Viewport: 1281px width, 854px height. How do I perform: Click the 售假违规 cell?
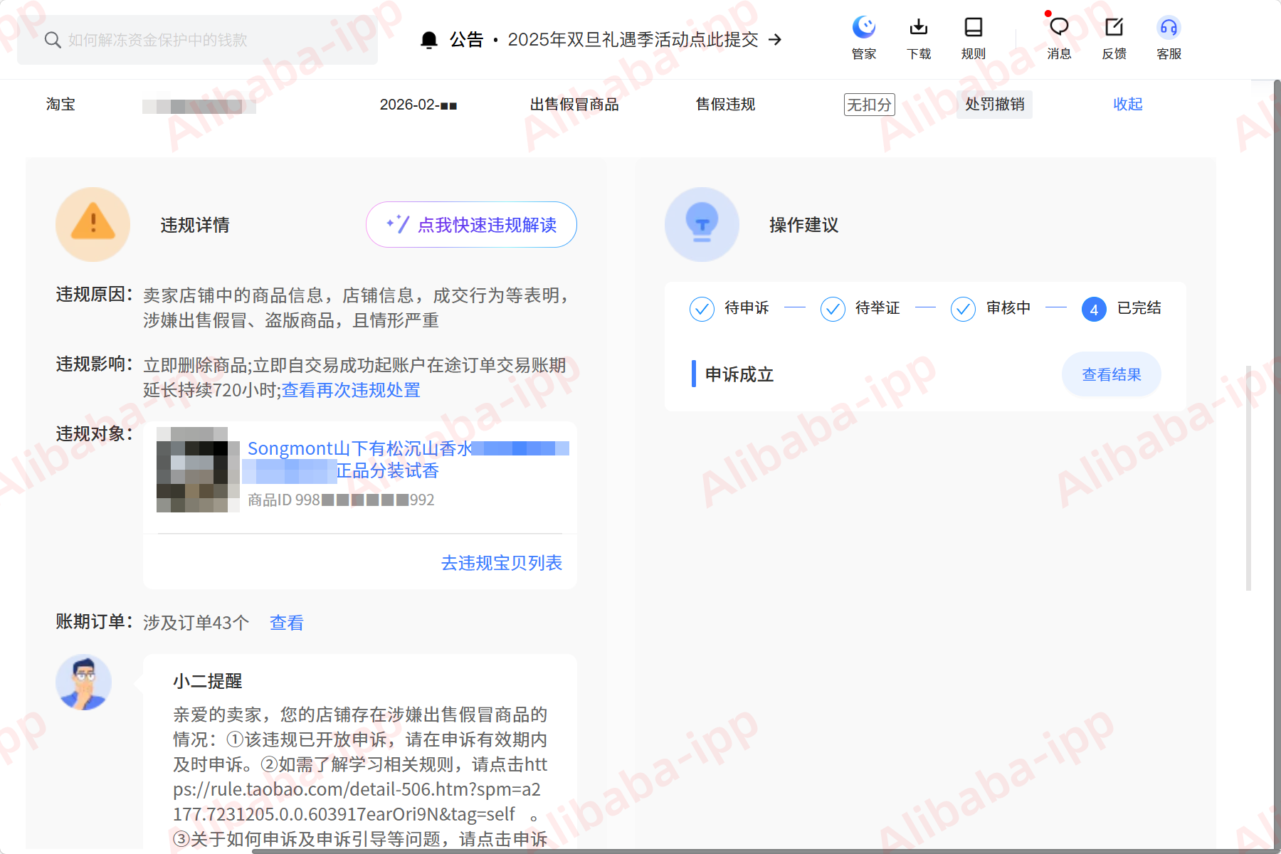click(725, 105)
